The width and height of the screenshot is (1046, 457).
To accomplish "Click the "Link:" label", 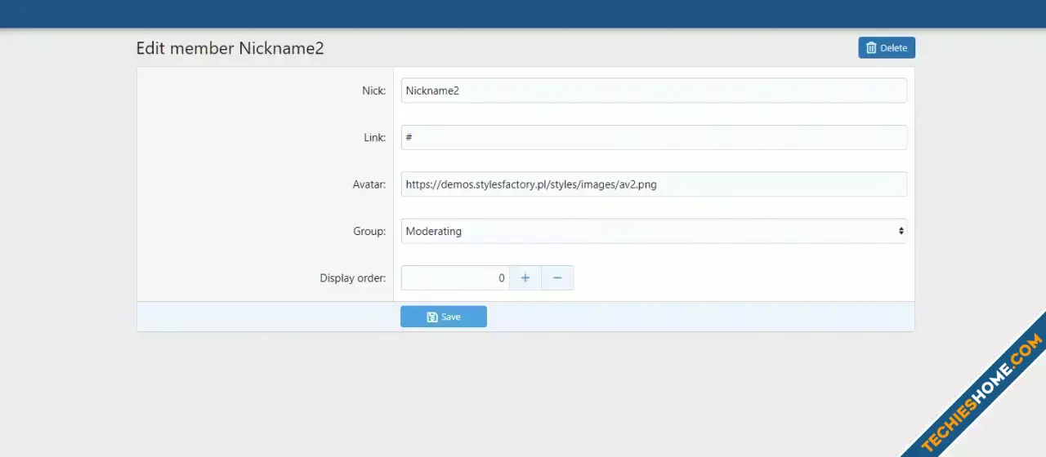I will coord(375,137).
